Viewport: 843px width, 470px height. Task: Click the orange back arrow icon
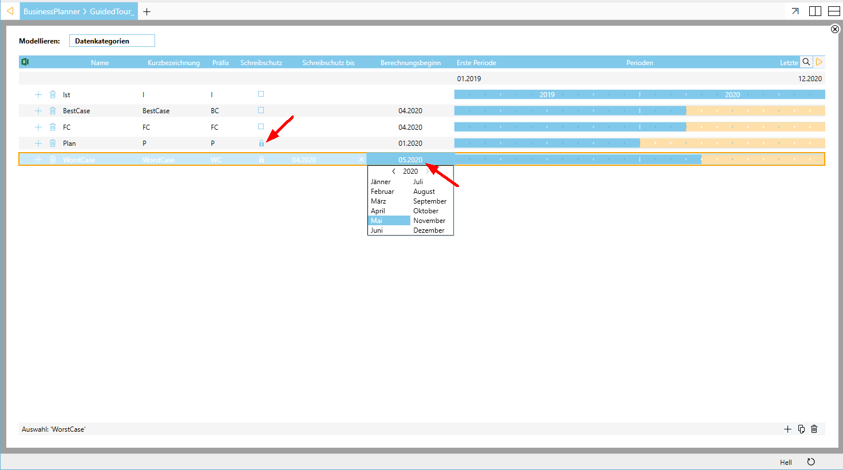tap(10, 11)
